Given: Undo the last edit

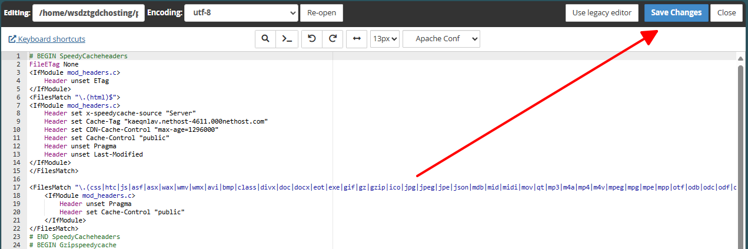Looking at the screenshot, I should [312, 39].
